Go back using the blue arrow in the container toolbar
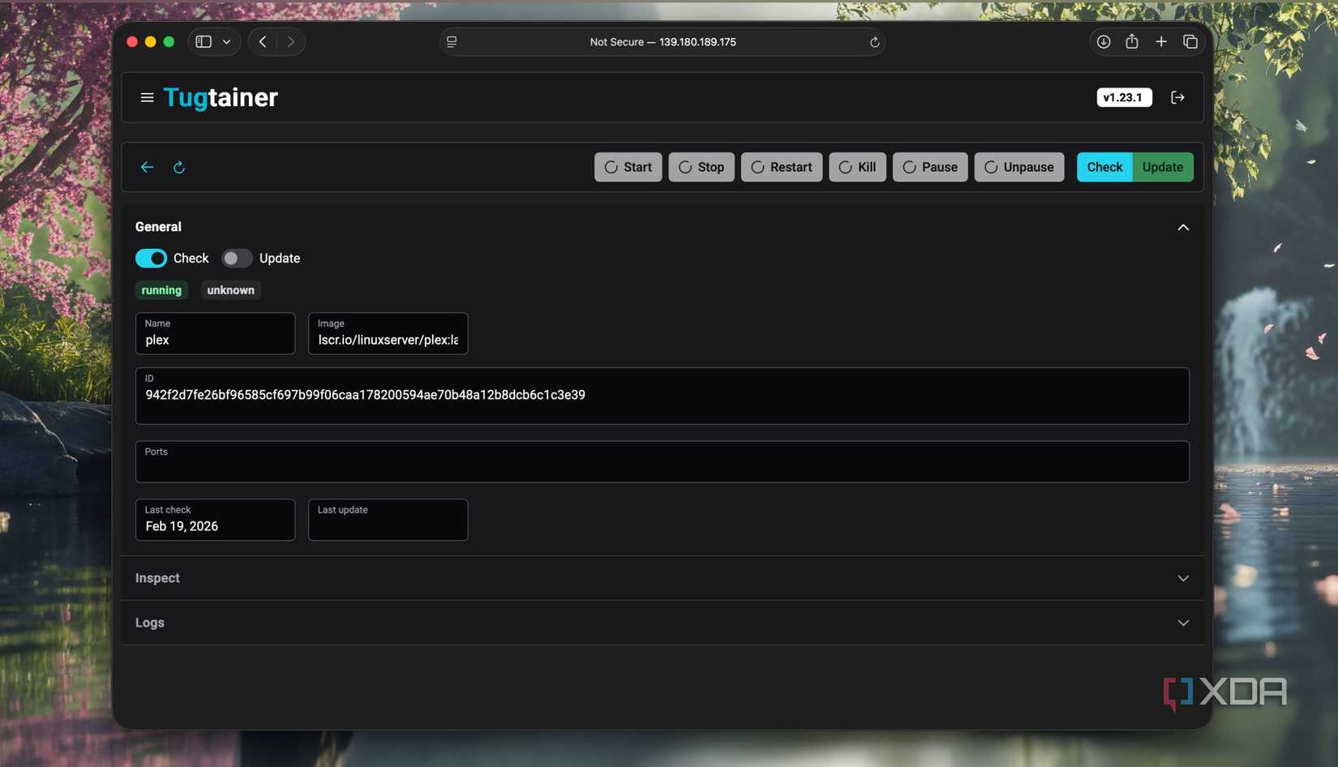1338x767 pixels. click(x=147, y=167)
